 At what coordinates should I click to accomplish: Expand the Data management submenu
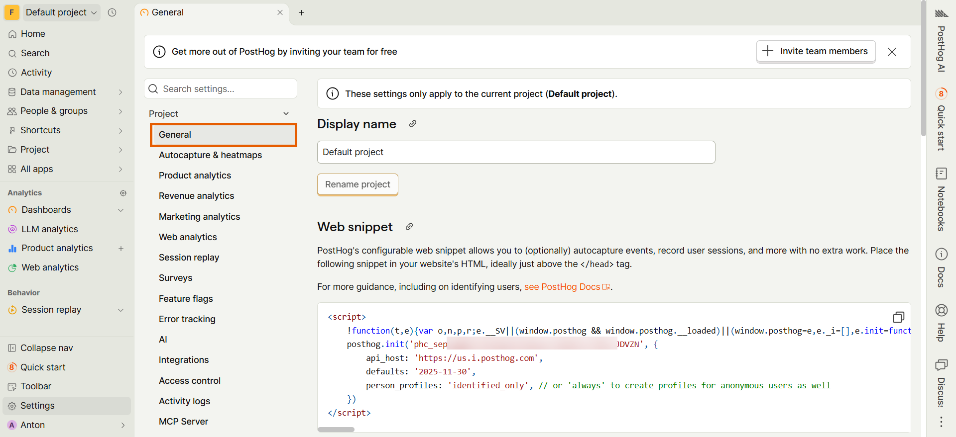pos(120,92)
